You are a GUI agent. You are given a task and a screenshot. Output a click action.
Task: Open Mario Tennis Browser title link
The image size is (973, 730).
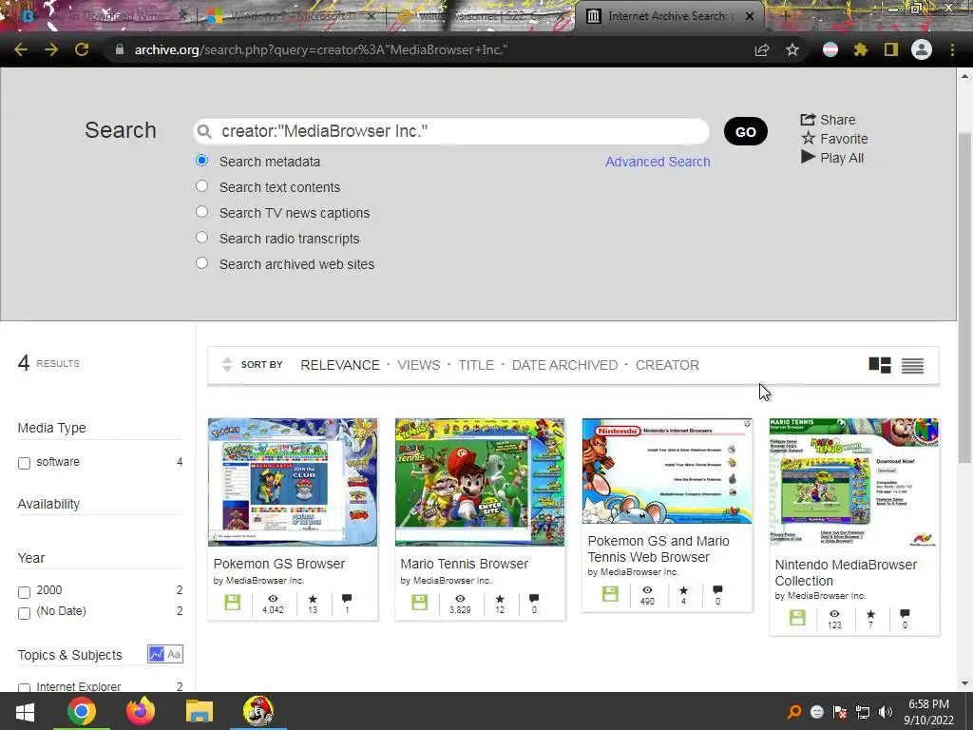click(x=464, y=564)
